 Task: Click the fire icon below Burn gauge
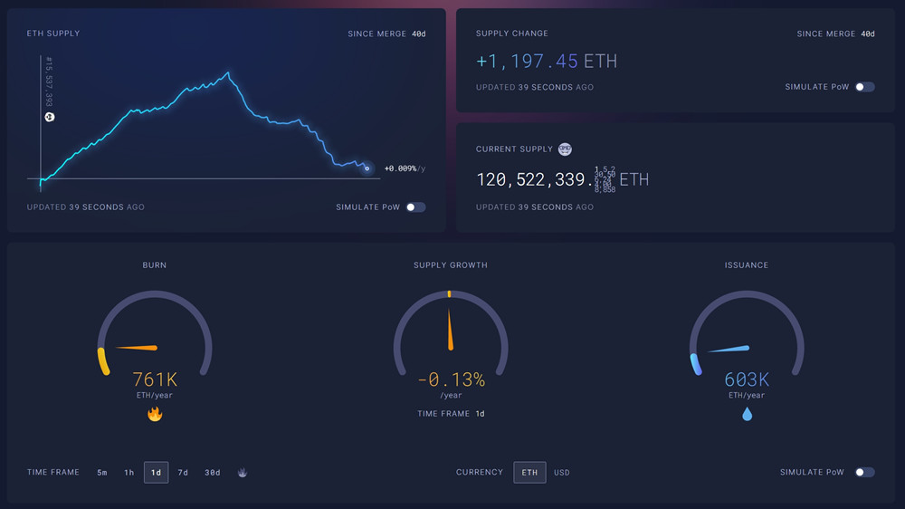click(x=155, y=414)
